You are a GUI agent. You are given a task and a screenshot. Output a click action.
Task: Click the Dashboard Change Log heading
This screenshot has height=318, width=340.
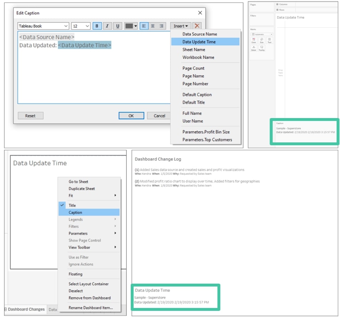158,159
